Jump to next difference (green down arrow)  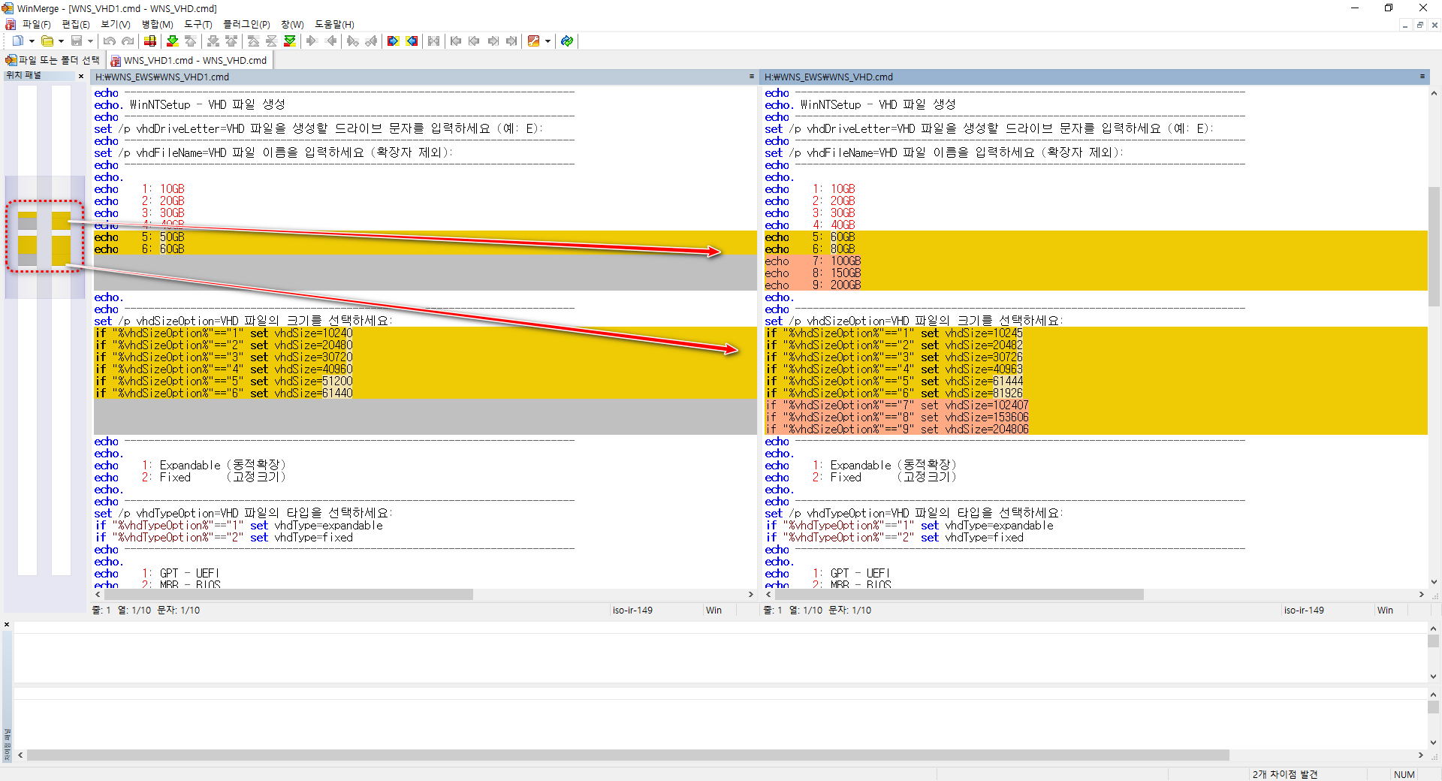coord(173,41)
